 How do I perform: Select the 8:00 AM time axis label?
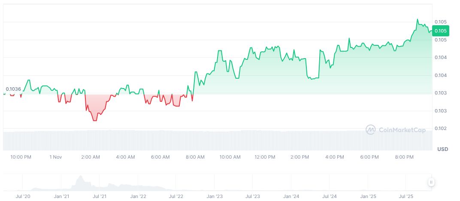point(195,157)
